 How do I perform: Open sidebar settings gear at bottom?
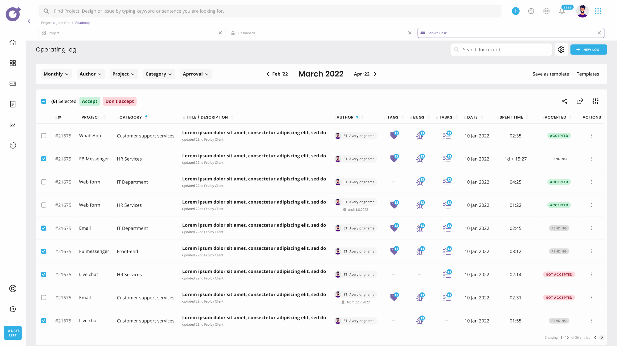click(13, 309)
